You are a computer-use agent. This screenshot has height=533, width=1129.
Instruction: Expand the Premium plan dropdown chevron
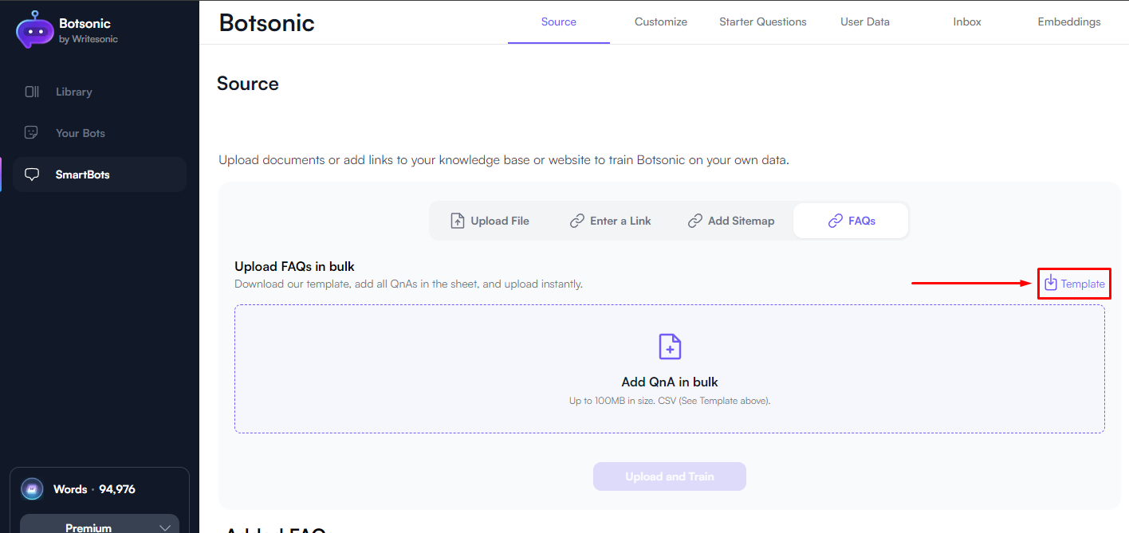coord(165,527)
